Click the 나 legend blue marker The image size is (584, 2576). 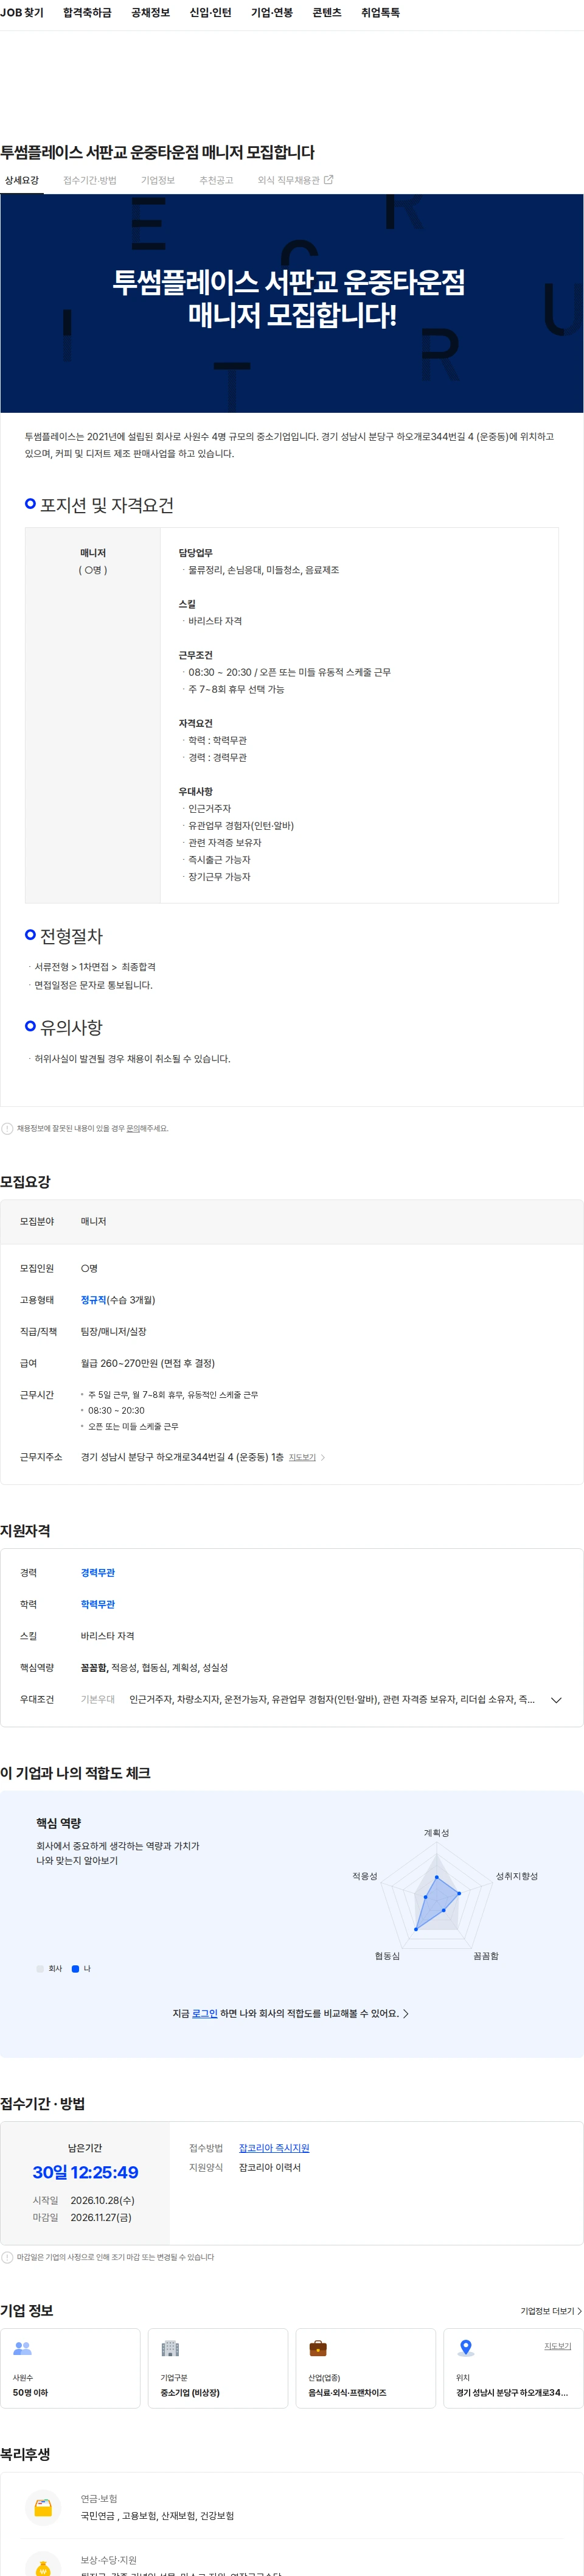[x=75, y=1968]
